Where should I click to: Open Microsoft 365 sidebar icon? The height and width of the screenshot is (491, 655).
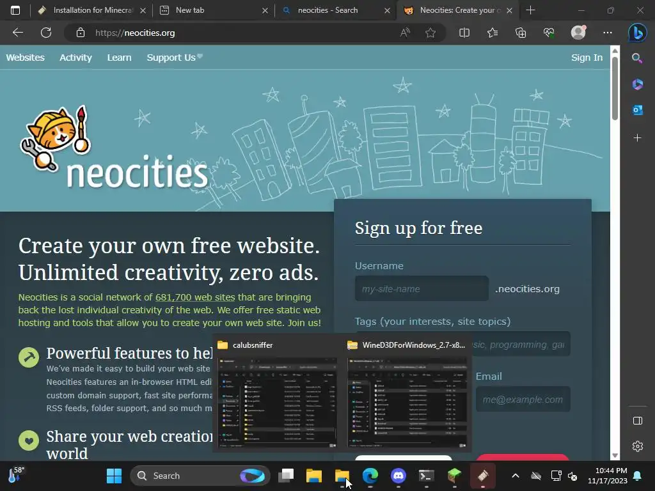[637, 84]
